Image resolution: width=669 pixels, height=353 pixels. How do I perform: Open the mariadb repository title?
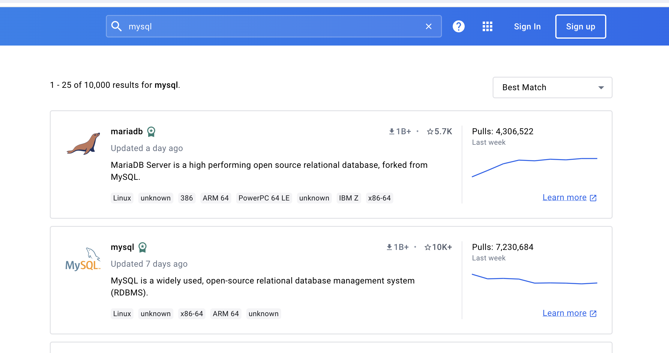127,132
